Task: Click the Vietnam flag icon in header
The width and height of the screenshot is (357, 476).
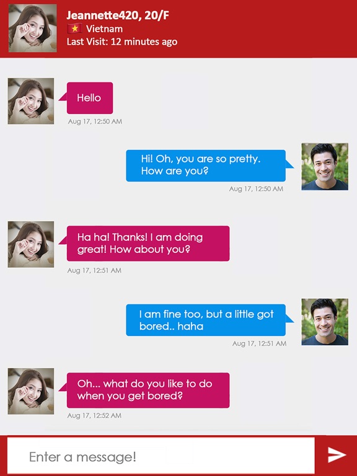Action: click(x=74, y=29)
